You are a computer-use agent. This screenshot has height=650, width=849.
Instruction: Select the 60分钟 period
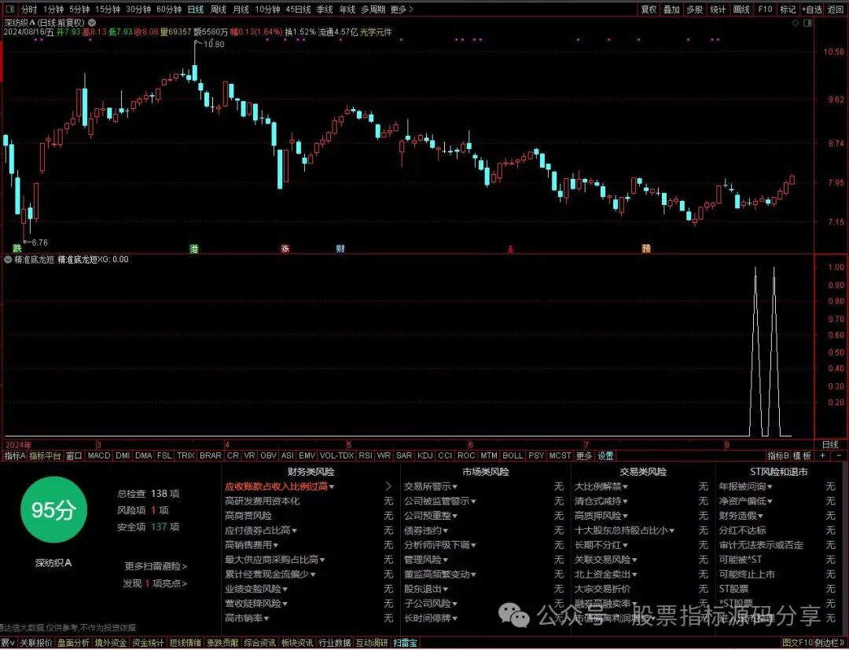click(x=169, y=9)
